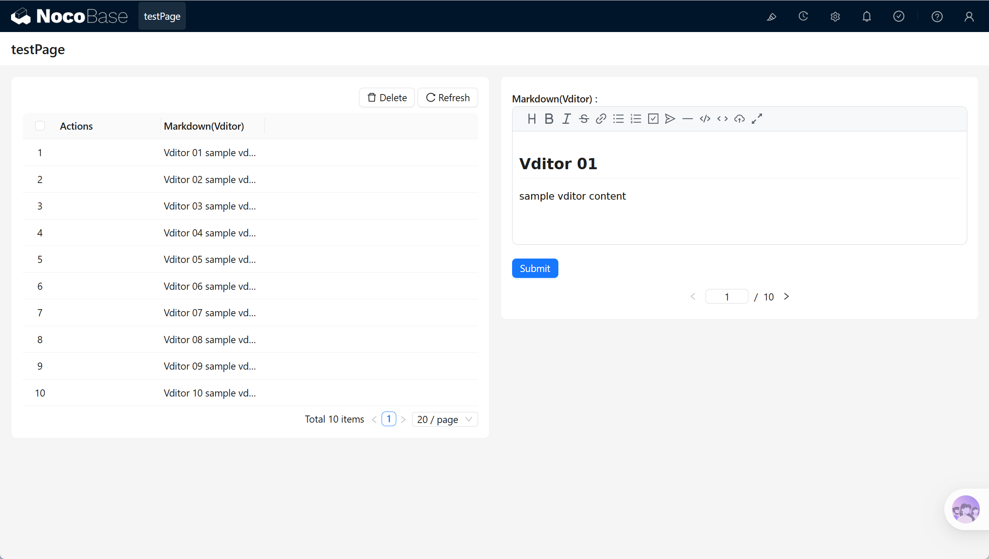Open the UI editor highlighter icon
The height and width of the screenshot is (559, 989).
[772, 17]
